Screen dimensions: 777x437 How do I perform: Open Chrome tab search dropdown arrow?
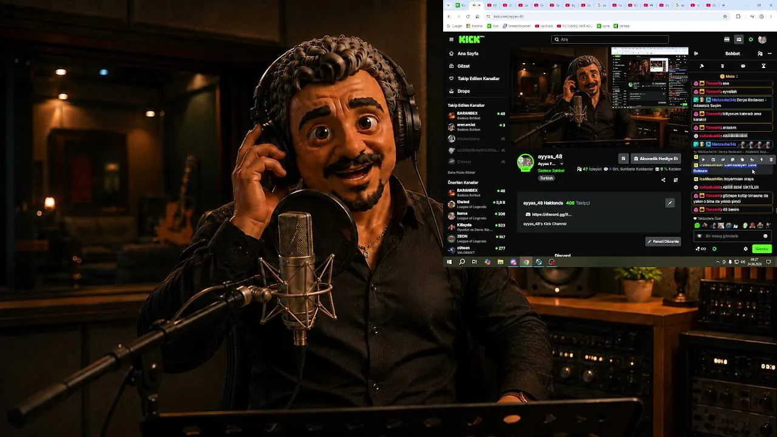point(448,5)
